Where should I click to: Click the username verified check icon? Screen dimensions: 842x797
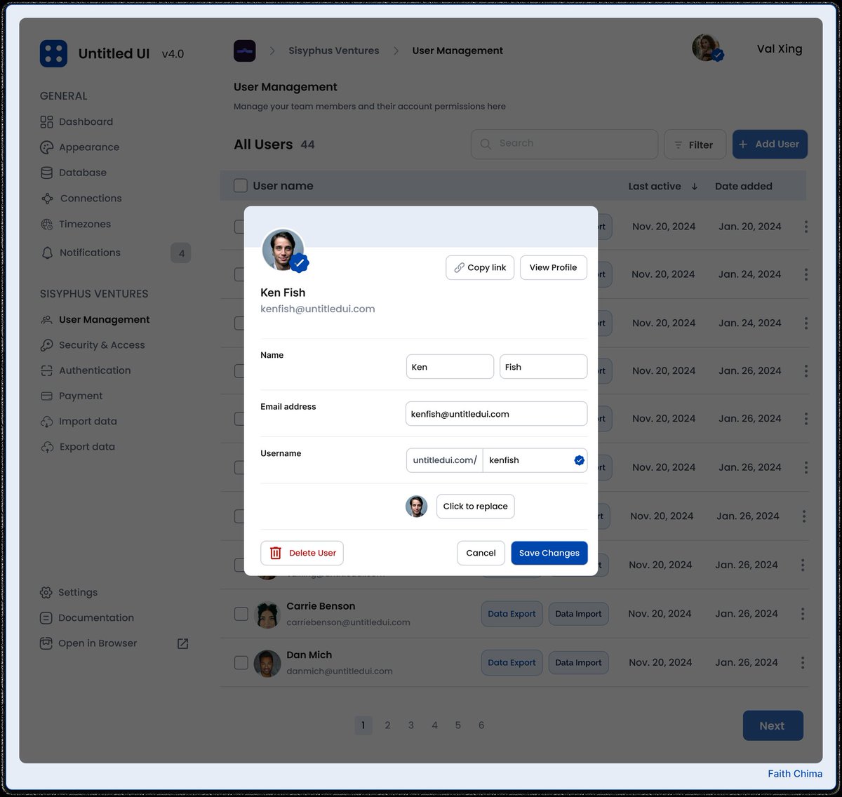pyautogui.click(x=579, y=460)
